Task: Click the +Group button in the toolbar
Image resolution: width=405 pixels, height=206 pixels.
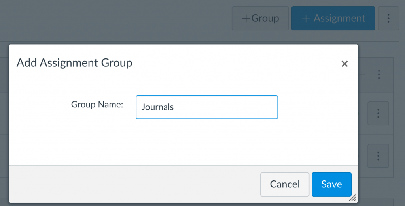Action: coord(260,18)
